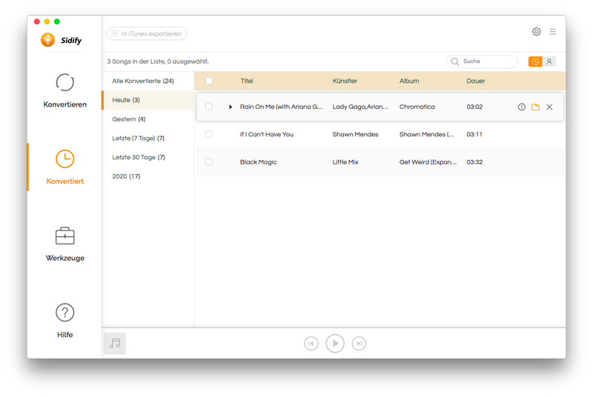Click the red window close button
The height and width of the screenshot is (397, 593).
click(x=36, y=21)
